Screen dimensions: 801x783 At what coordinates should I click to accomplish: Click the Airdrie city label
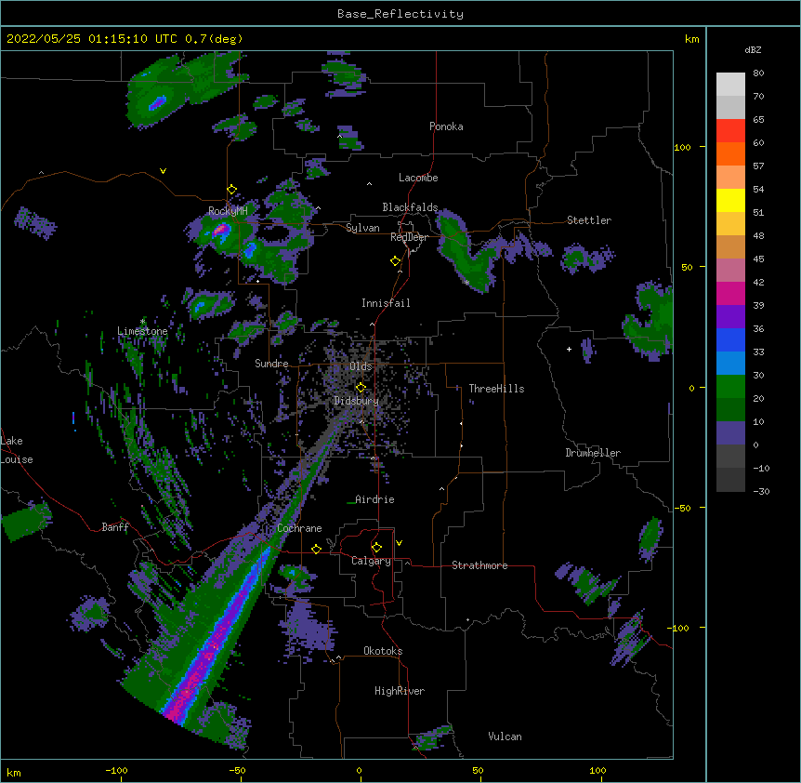pyautogui.click(x=374, y=499)
